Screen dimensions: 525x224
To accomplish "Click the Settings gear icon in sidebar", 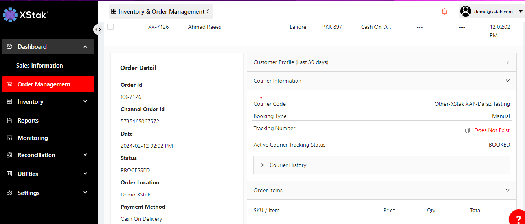I will click(x=10, y=193).
